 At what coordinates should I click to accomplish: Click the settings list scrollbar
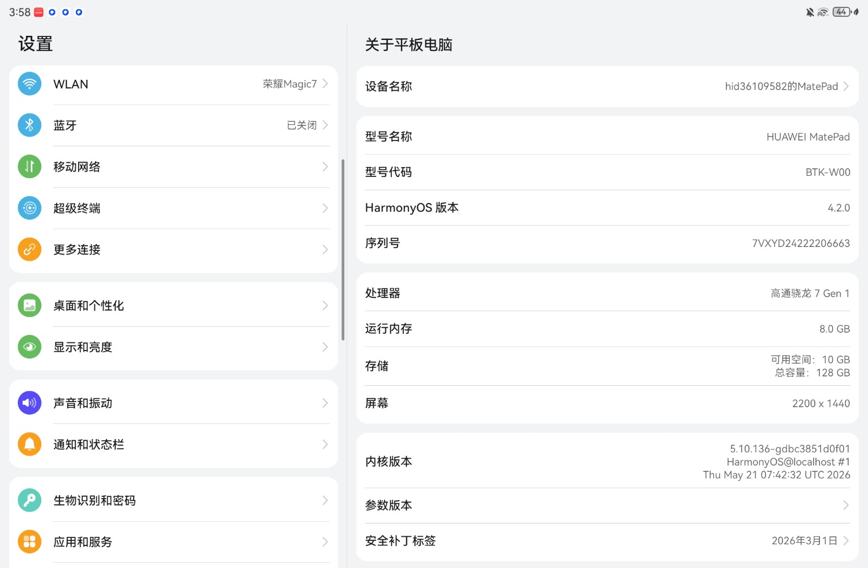(343, 250)
